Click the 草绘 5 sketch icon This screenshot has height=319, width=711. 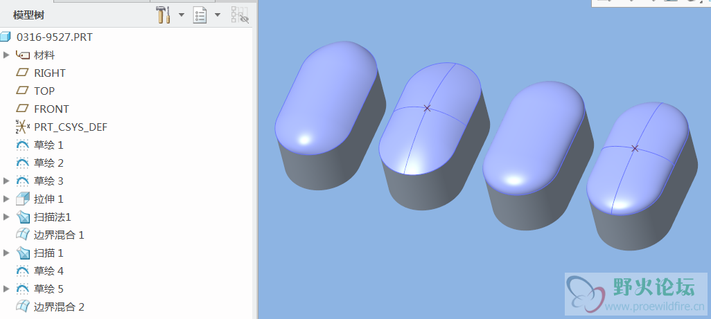[23, 289]
